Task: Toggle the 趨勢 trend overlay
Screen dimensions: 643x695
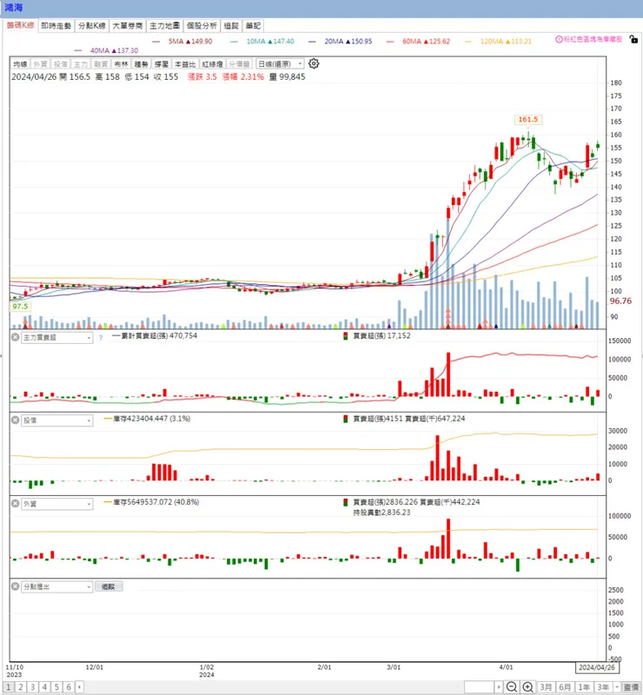Action: pos(141,64)
